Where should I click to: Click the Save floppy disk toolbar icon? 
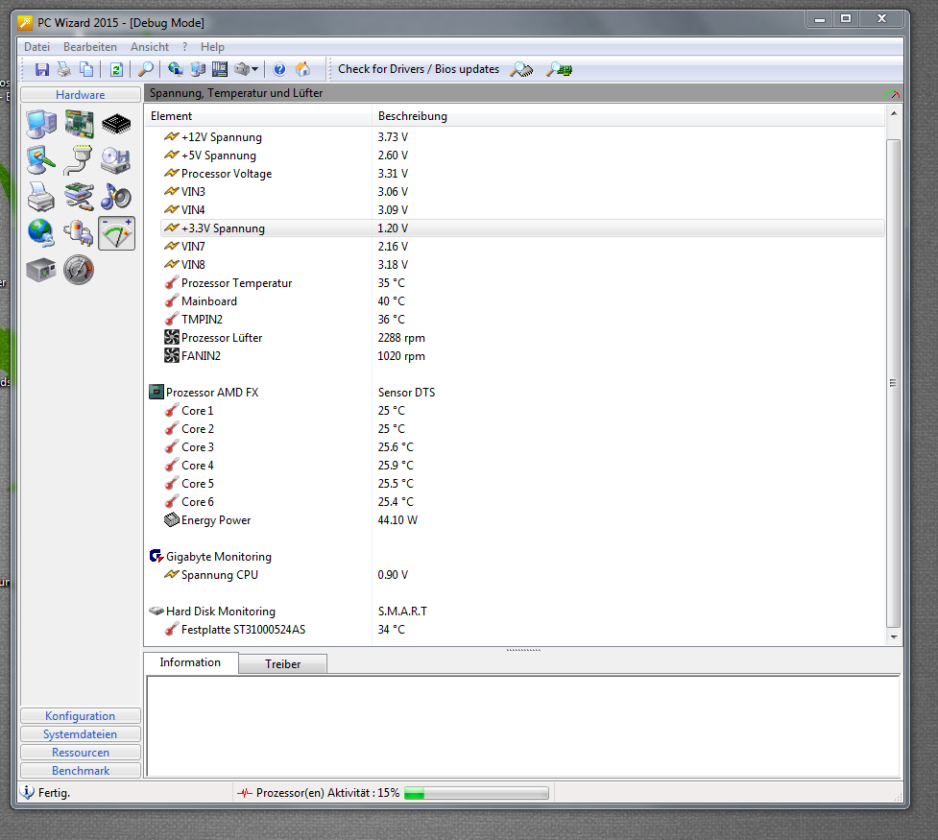tap(42, 69)
